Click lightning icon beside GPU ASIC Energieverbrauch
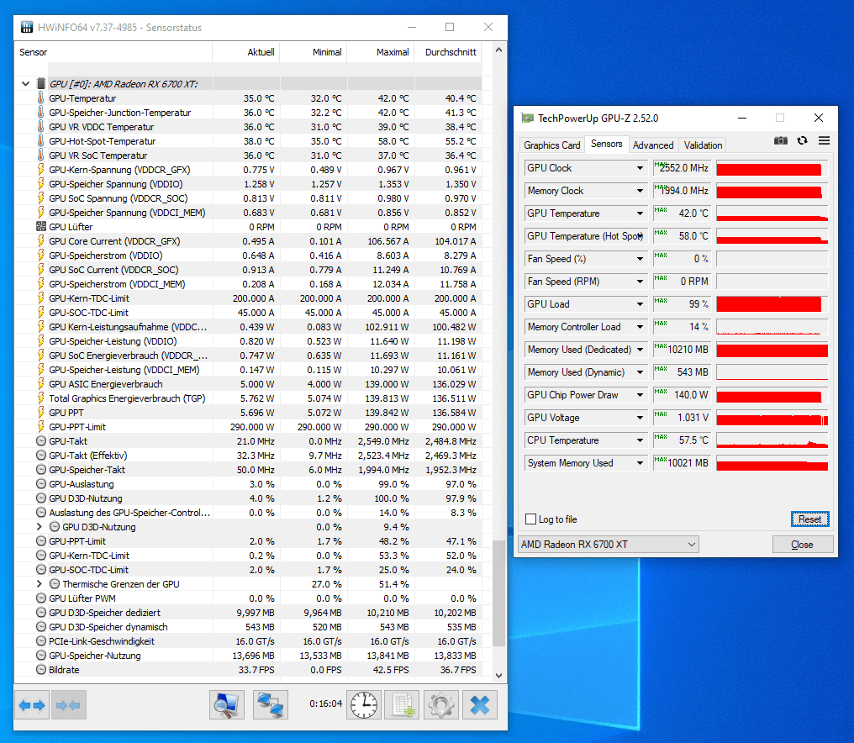 click(x=41, y=384)
